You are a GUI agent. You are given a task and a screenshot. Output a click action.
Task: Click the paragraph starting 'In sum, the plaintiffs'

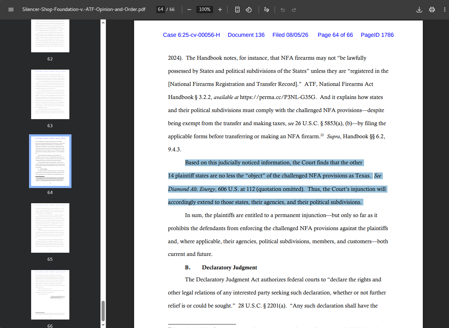(278, 235)
